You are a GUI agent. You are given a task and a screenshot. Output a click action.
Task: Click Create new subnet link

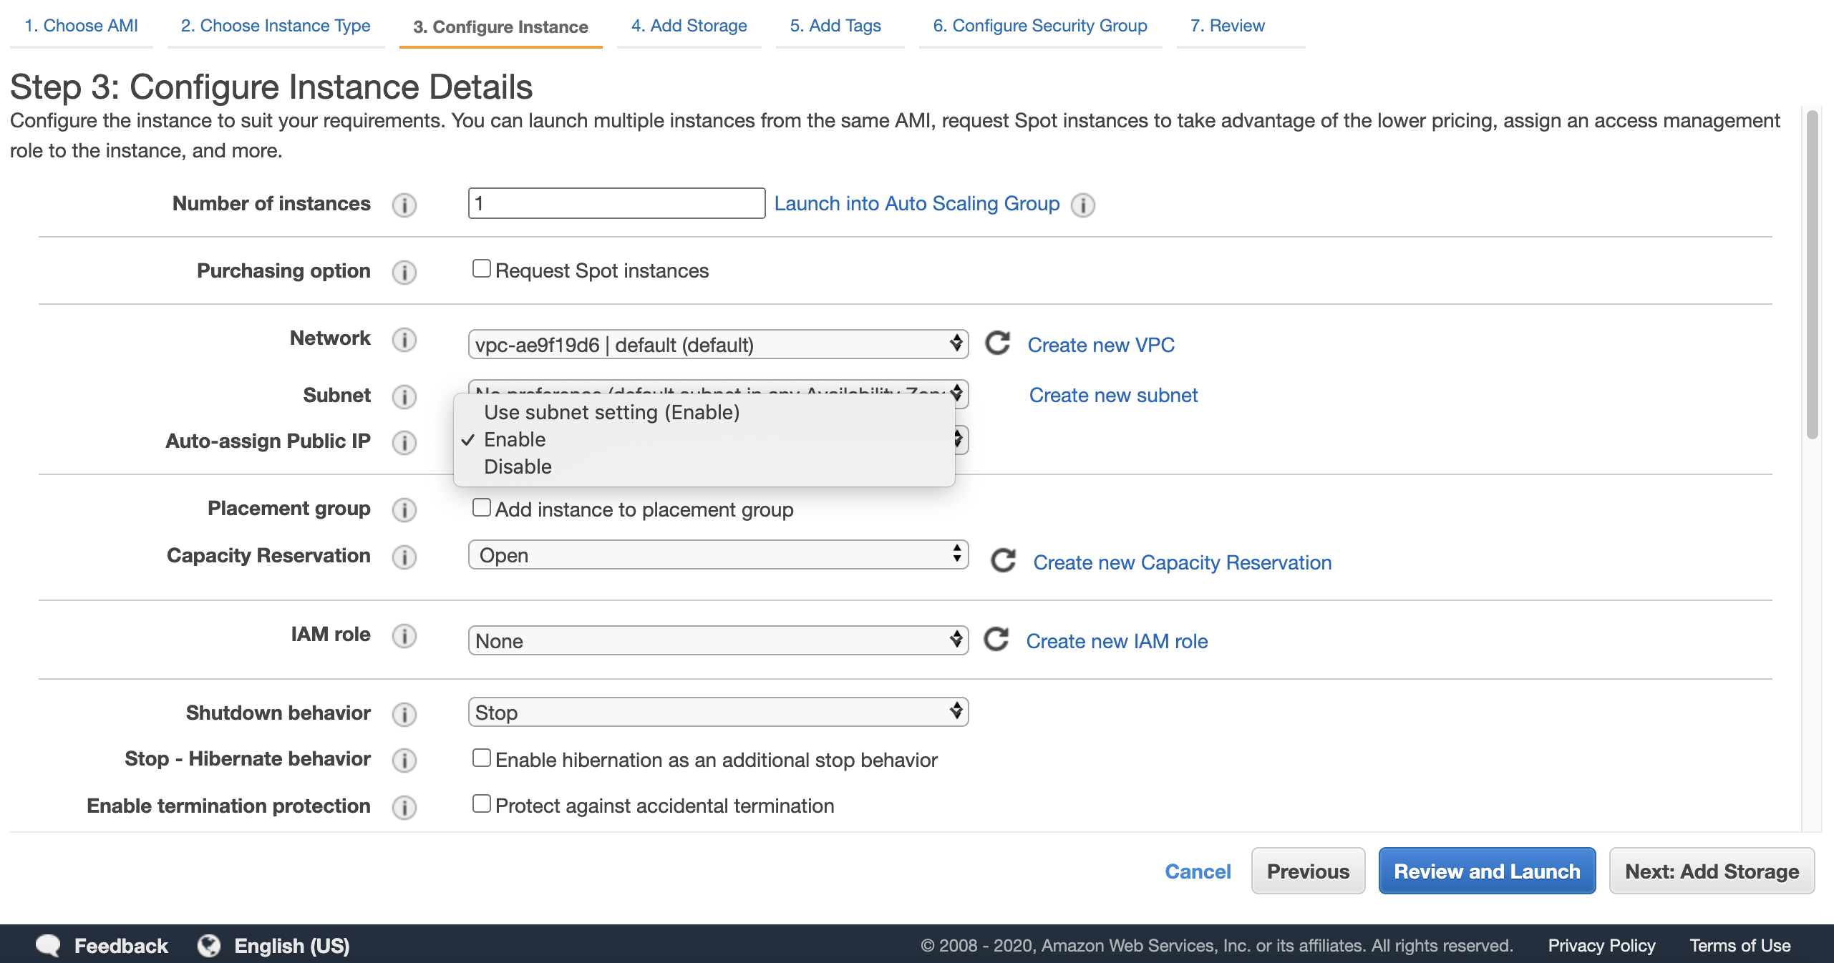point(1113,395)
